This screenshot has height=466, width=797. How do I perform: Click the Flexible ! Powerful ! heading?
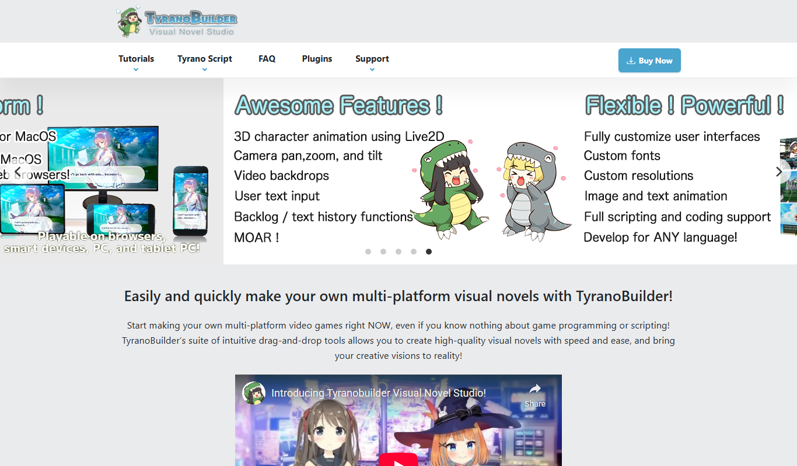[x=684, y=105]
